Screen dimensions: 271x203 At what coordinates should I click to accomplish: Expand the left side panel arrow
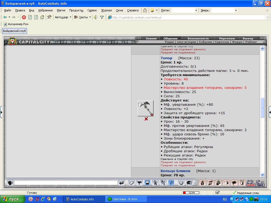click(1, 112)
